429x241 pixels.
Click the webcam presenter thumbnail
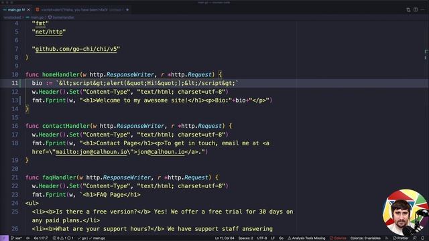click(x=405, y=213)
